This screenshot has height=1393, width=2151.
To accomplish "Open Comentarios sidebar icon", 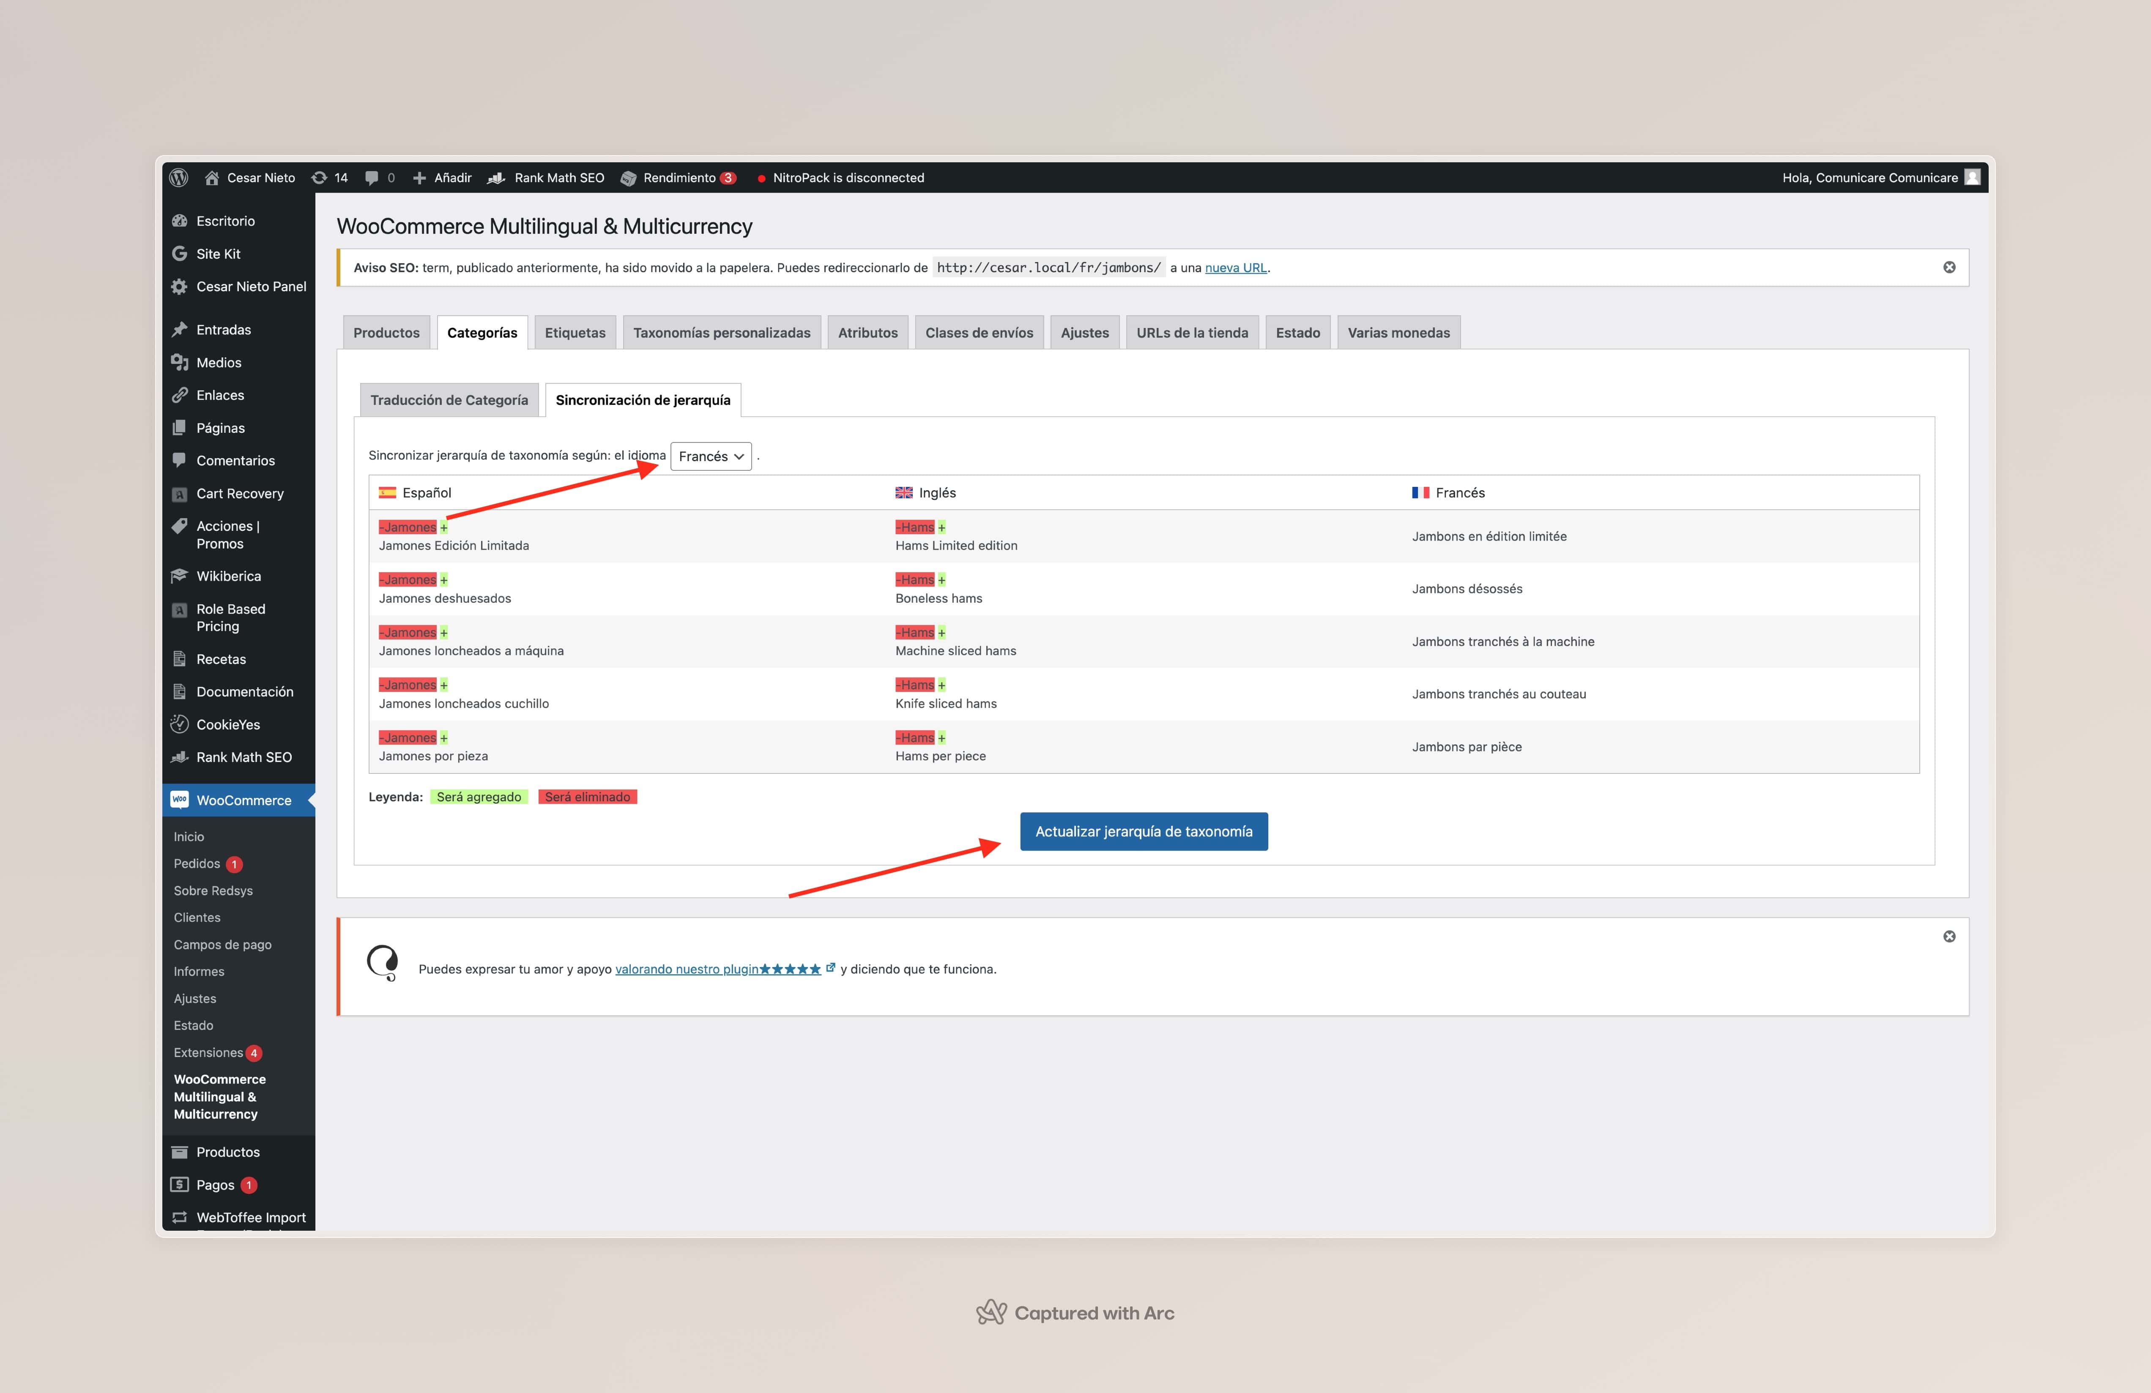I will pos(179,460).
